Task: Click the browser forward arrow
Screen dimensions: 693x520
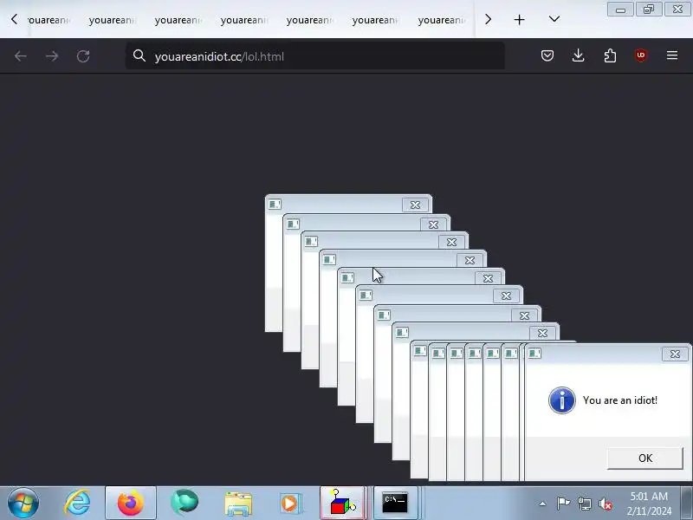Action: (52, 56)
